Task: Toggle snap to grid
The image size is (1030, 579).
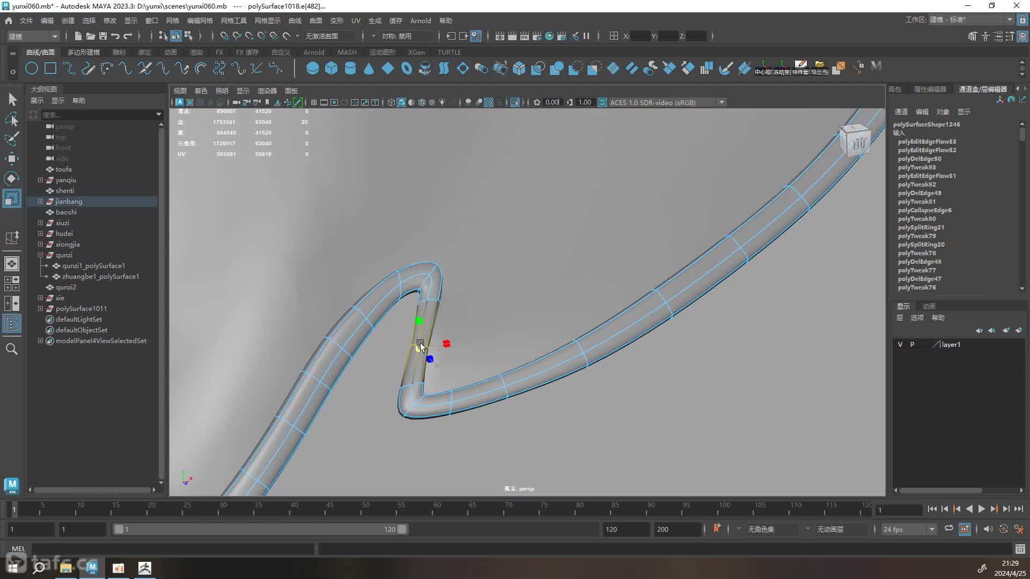Action: click(224, 36)
